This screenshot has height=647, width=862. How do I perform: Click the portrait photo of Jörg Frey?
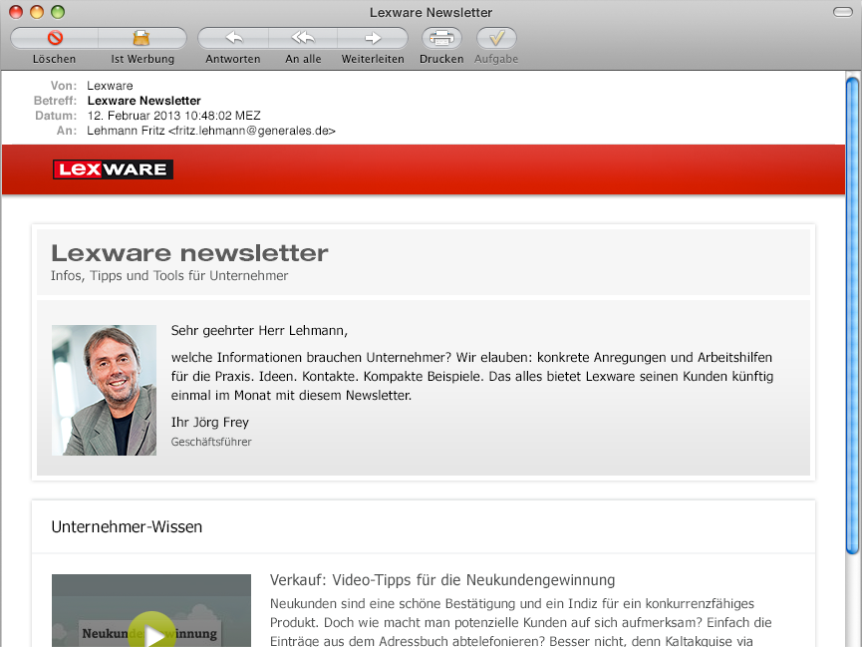[104, 390]
